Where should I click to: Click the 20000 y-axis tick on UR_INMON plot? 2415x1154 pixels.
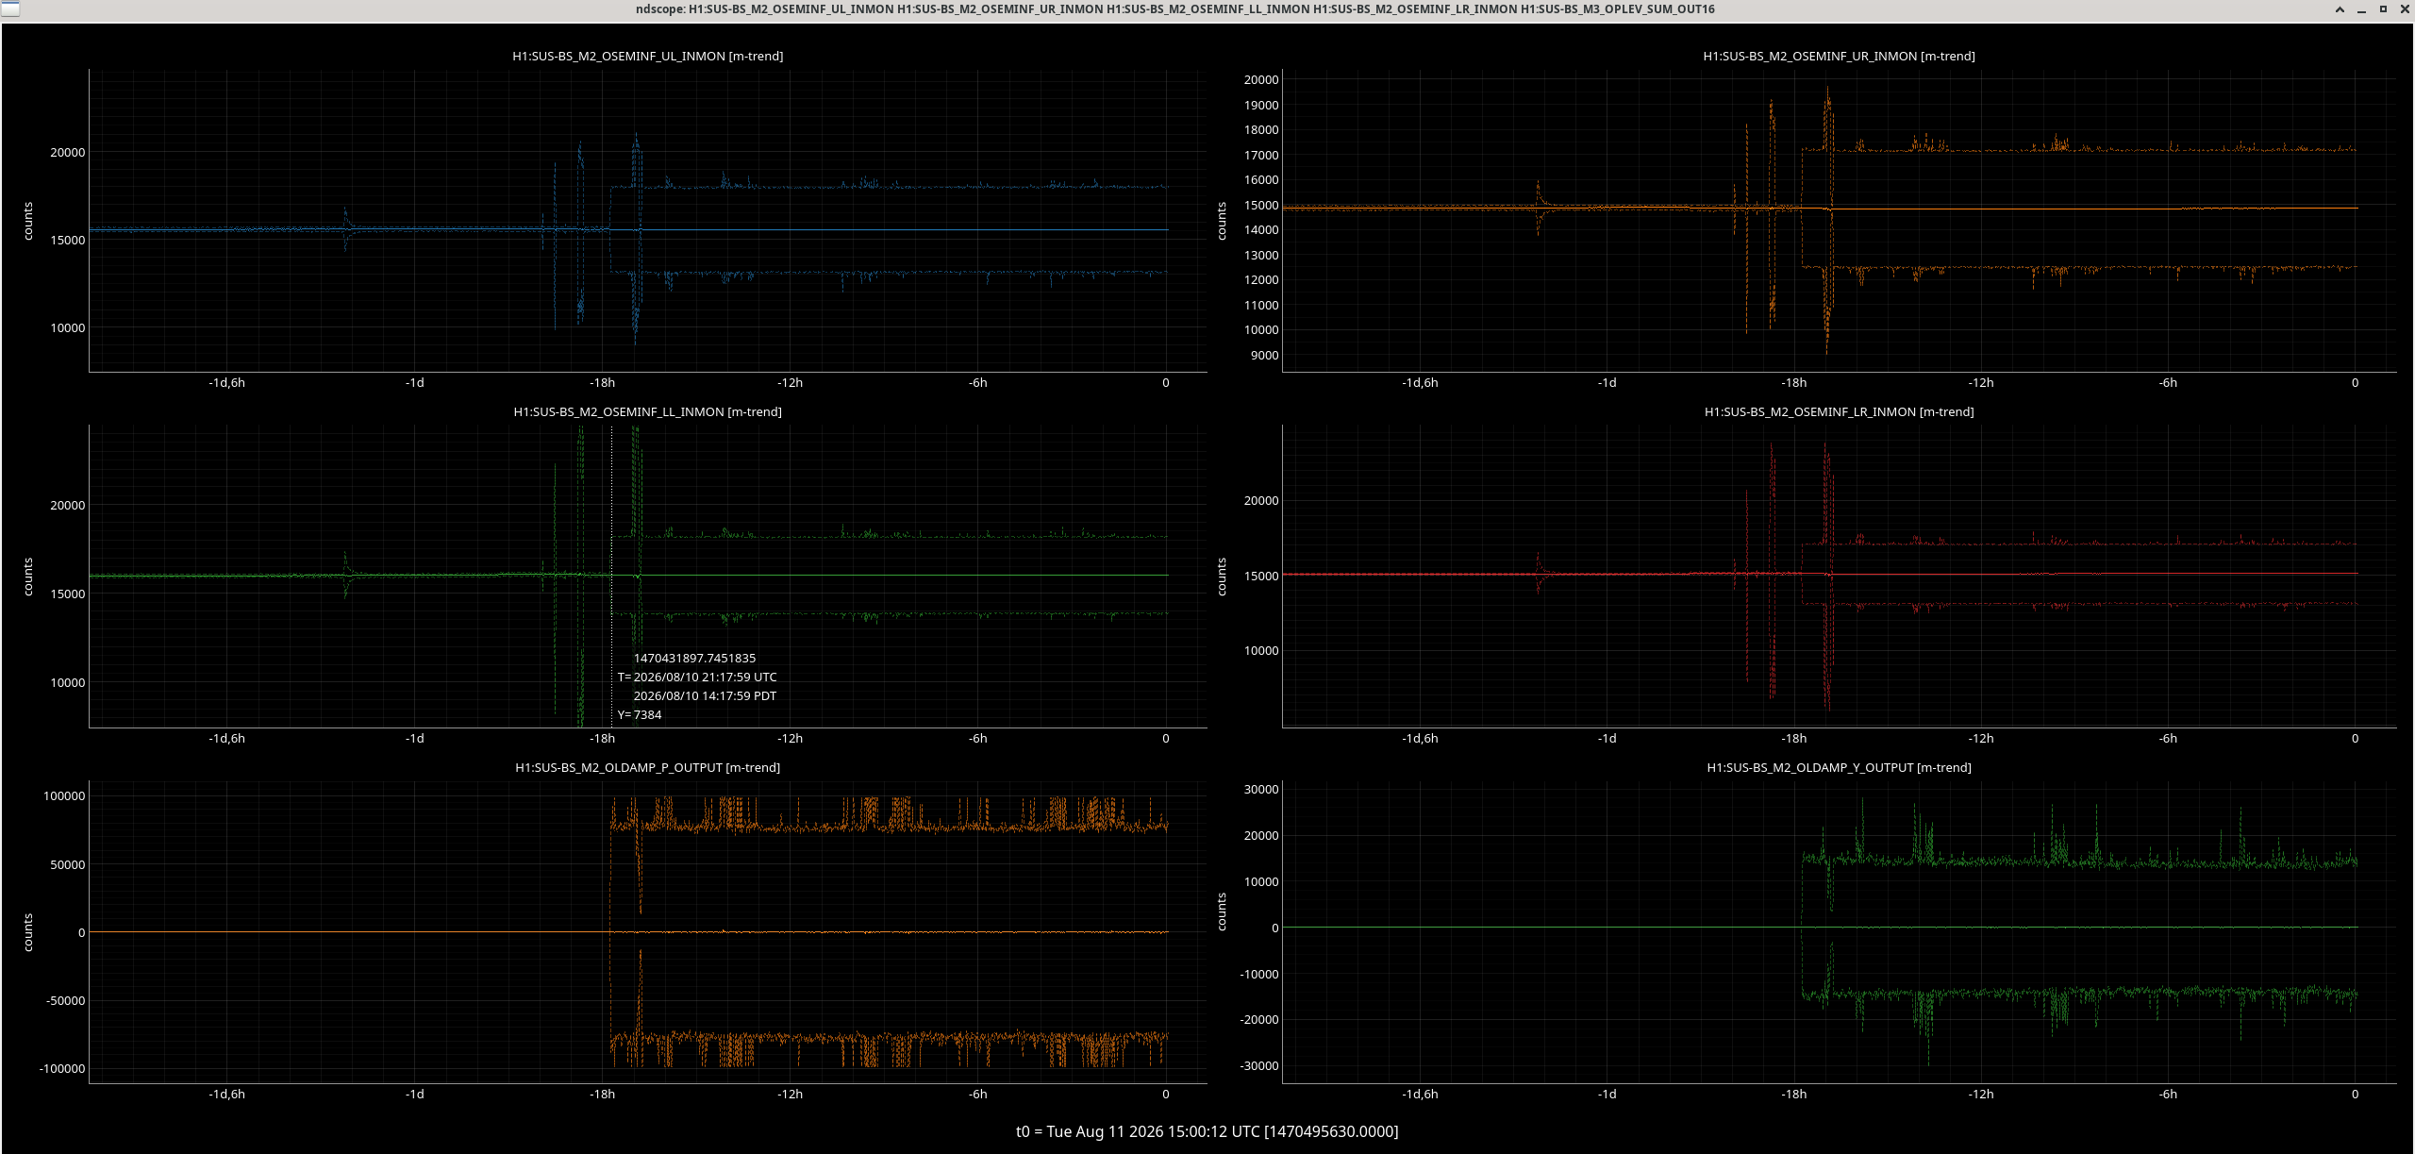[1261, 79]
